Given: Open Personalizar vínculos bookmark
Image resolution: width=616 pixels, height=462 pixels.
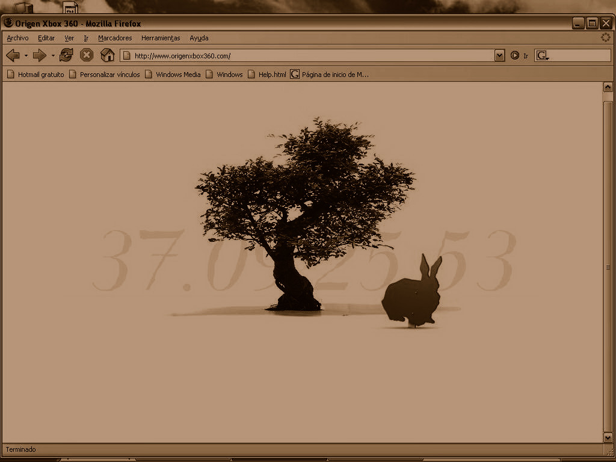Looking at the screenshot, I should coord(104,74).
